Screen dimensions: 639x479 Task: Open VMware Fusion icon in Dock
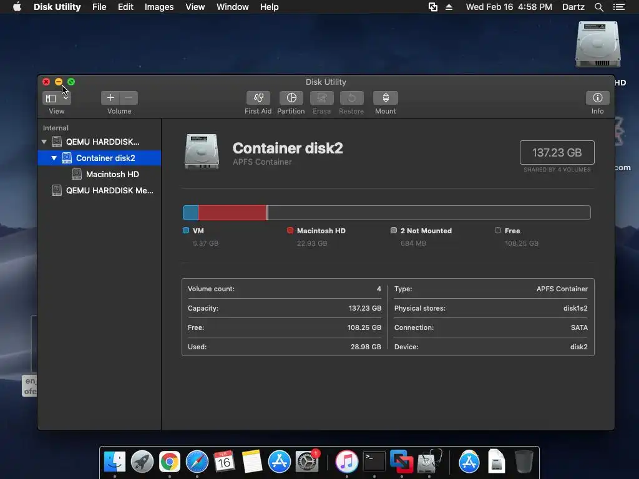click(401, 462)
